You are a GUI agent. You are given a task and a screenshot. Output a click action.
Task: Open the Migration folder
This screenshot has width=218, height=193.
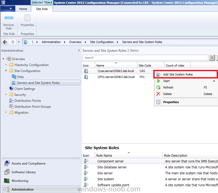(x=21, y=112)
